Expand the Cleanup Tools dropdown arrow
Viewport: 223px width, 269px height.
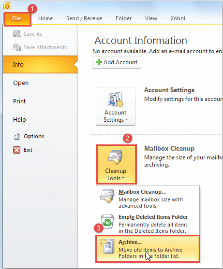(123, 178)
